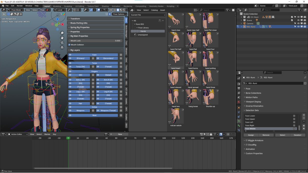The height and width of the screenshot is (173, 308).
Task: Switch to the Shading workspace tab
Action: click(x=105, y=6)
